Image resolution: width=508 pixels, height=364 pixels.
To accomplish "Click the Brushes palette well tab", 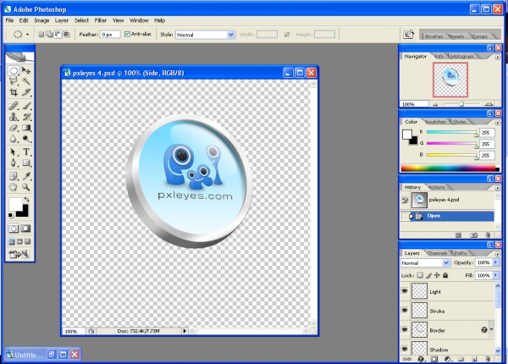I will 433,36.
